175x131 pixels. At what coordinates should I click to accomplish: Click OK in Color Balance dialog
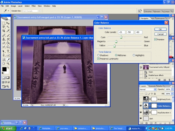(160, 29)
